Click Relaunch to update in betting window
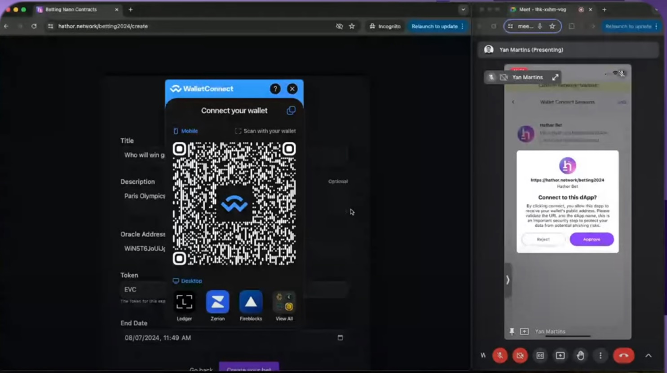The image size is (667, 373). point(434,26)
